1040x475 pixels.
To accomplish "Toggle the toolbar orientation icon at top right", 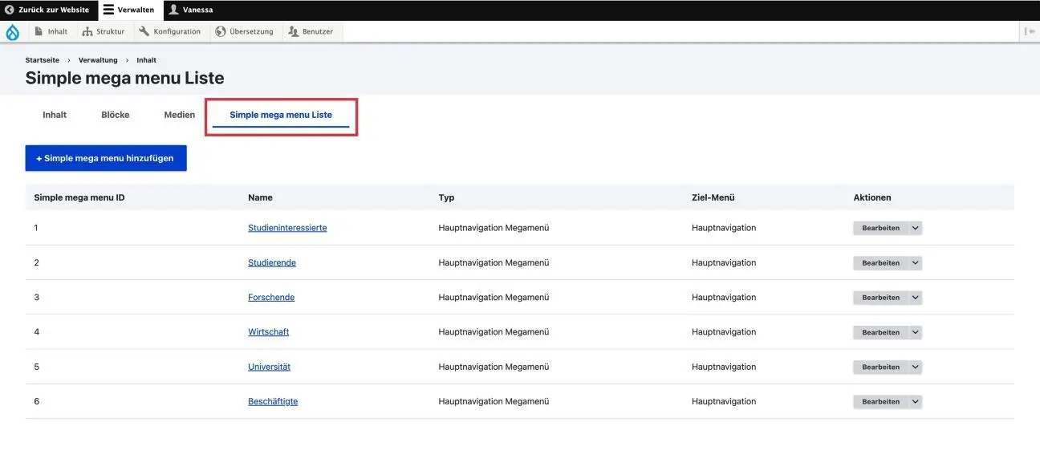I will [1031, 31].
